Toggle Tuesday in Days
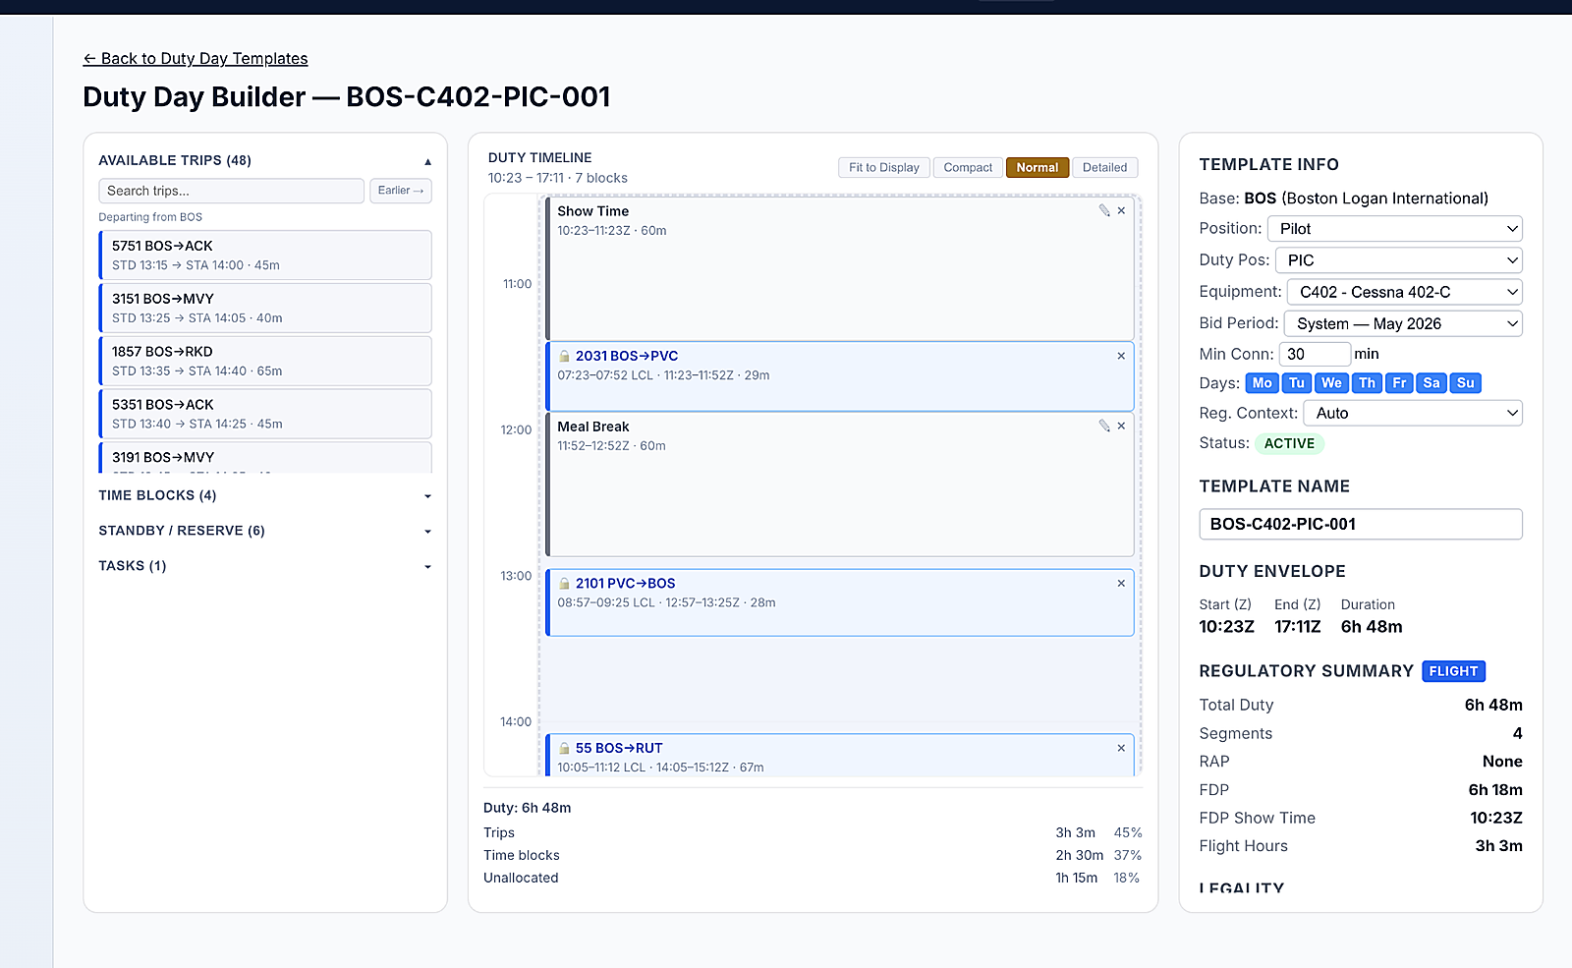Screen dimensions: 1572x968 (1297, 383)
